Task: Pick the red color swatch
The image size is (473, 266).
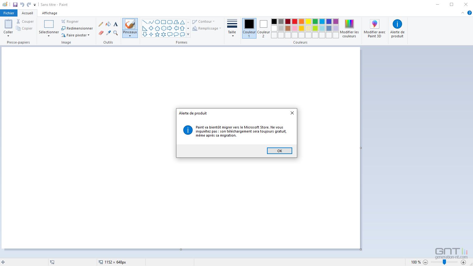Action: 295,21
